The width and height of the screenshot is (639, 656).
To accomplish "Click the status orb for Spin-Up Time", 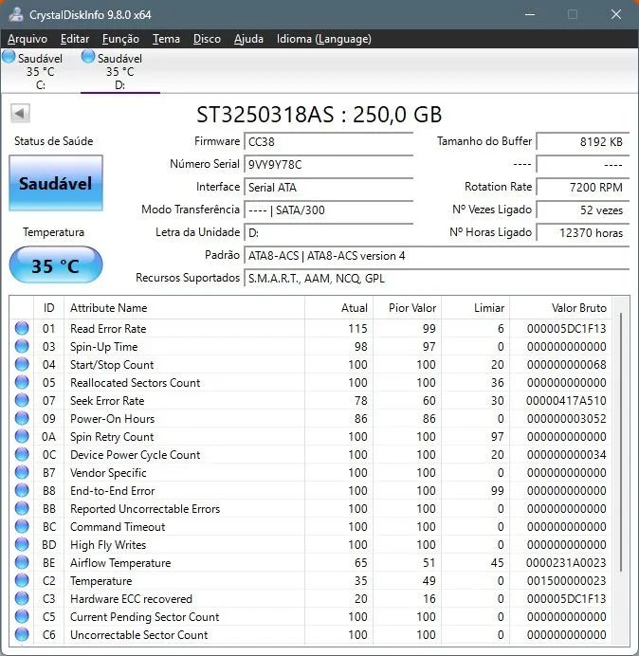I will pyautogui.click(x=22, y=346).
